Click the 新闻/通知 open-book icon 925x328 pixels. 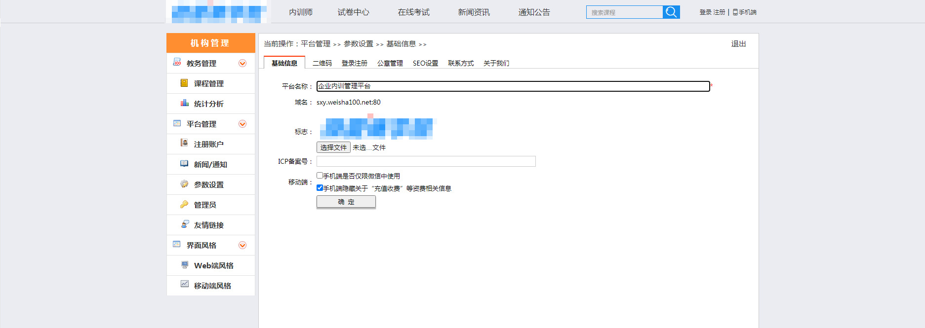point(184,163)
